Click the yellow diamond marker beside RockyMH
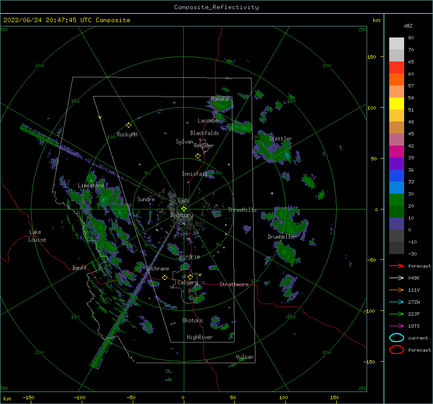Screen dimensions: 433x404 (x=128, y=125)
